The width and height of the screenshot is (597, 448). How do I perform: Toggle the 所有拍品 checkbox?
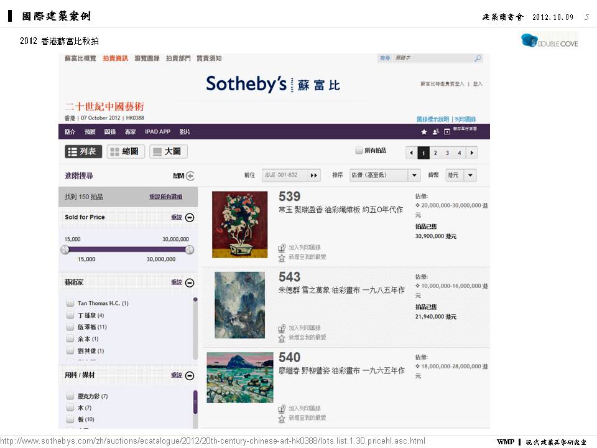point(359,151)
